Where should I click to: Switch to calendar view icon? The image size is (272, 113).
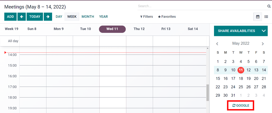point(258,17)
